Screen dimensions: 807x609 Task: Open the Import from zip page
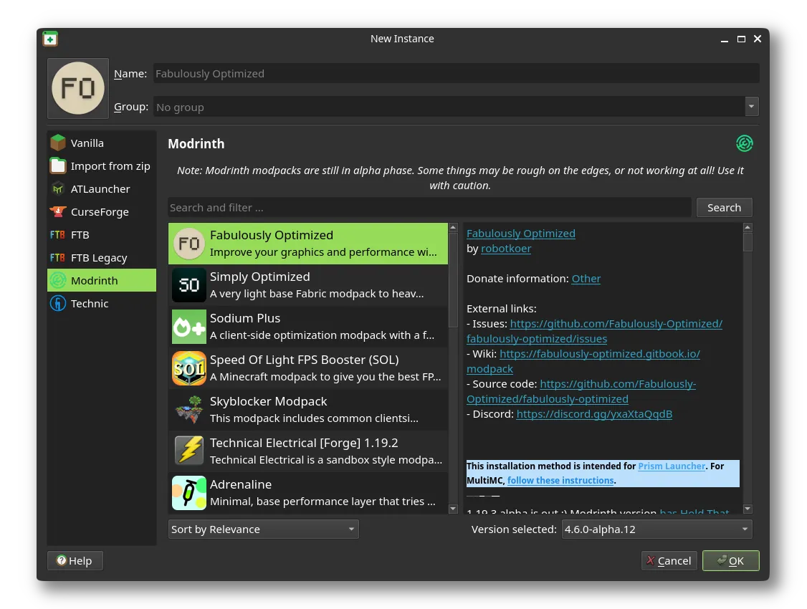[x=110, y=166]
